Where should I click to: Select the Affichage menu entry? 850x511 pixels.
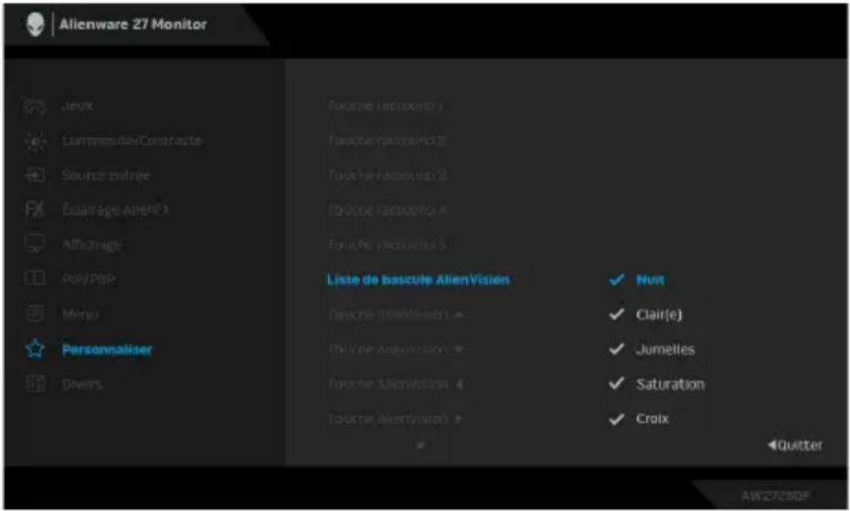click(91, 245)
